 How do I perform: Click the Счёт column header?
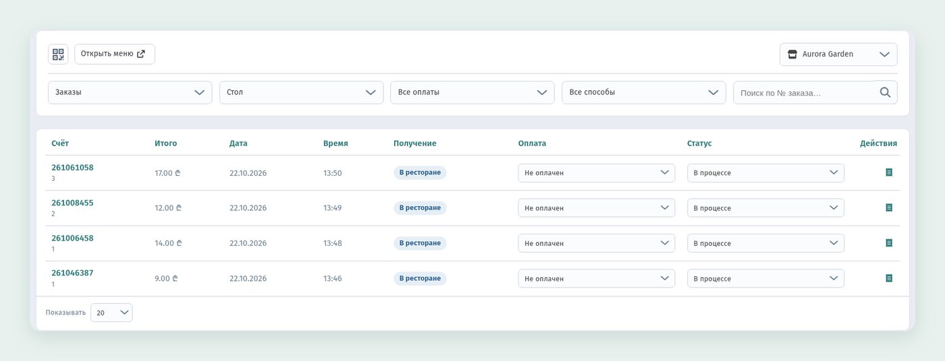click(x=60, y=143)
